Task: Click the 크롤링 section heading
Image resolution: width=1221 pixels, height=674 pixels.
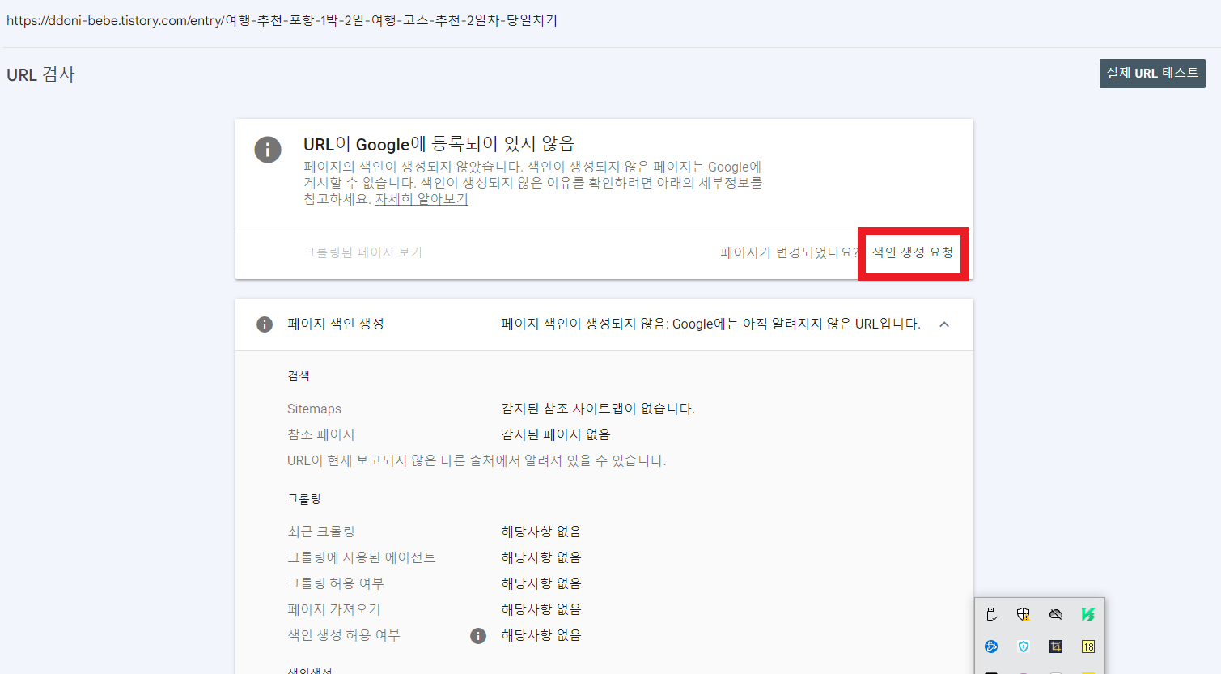Action: click(x=304, y=499)
